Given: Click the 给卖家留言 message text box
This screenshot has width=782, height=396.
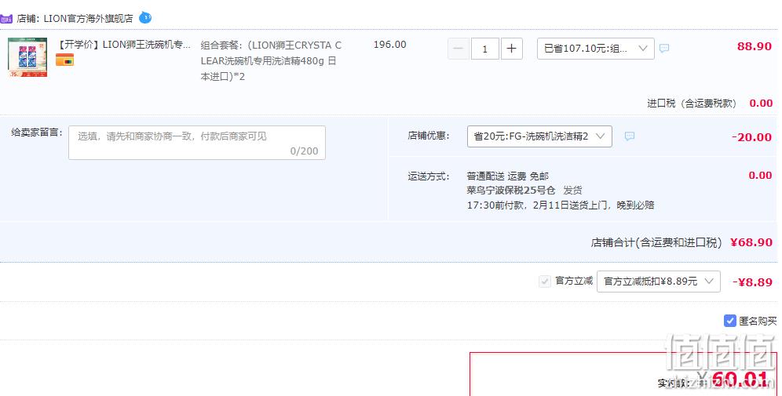Looking at the screenshot, I should pyautogui.click(x=197, y=143).
